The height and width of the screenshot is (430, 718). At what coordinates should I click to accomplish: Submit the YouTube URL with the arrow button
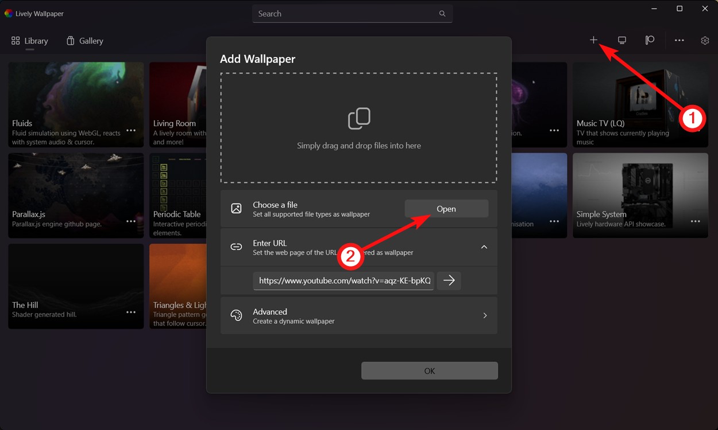(449, 280)
